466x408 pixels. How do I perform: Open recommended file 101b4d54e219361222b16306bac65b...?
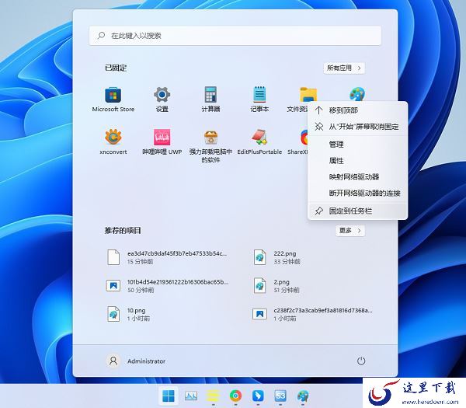(x=168, y=286)
